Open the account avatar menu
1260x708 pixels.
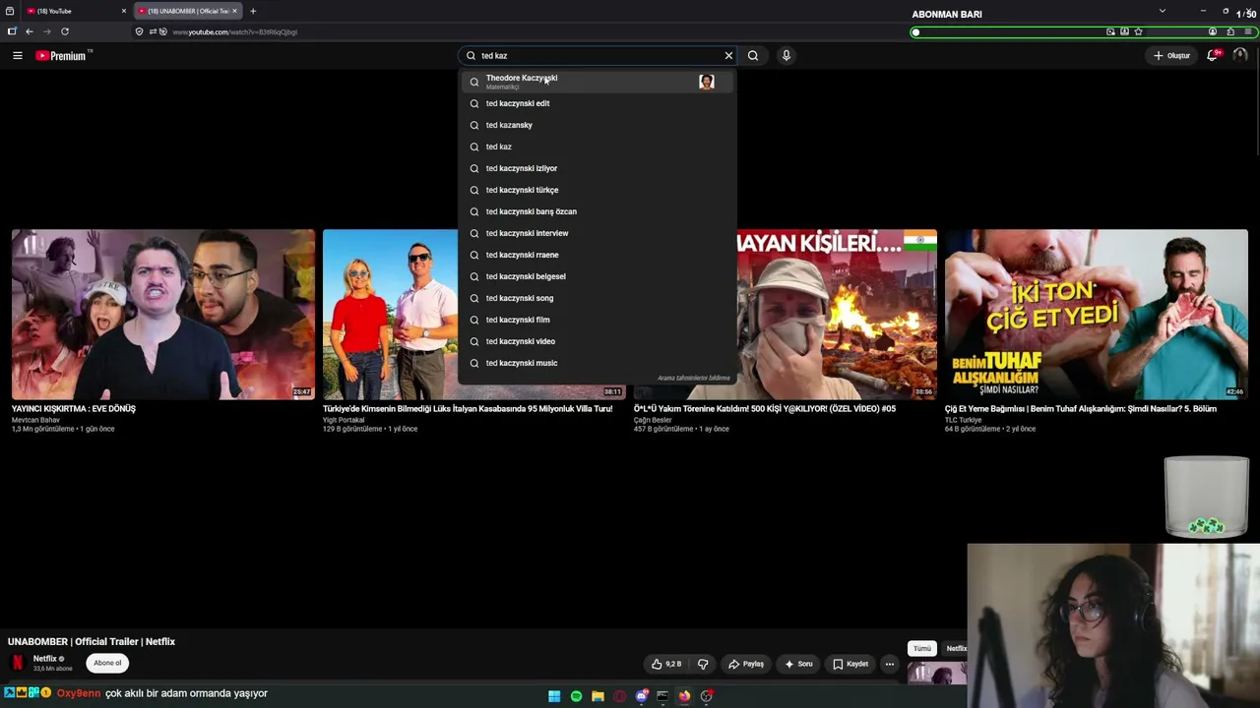click(1240, 56)
